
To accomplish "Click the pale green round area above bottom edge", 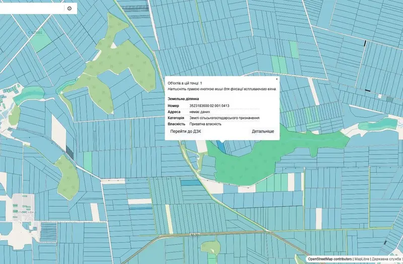I will pos(211,247).
